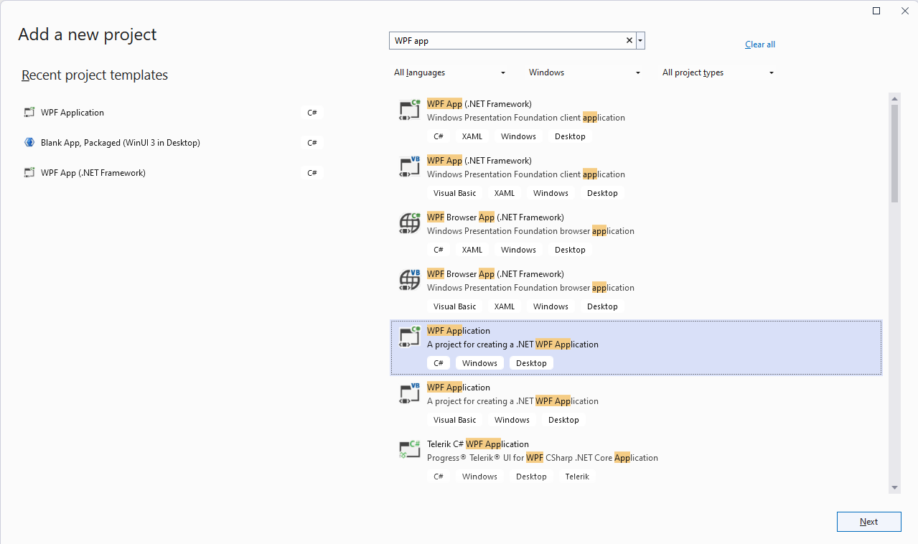Click the Blank App WinUI 3 hexagon icon
Viewport: 918px width, 544px height.
pos(29,142)
